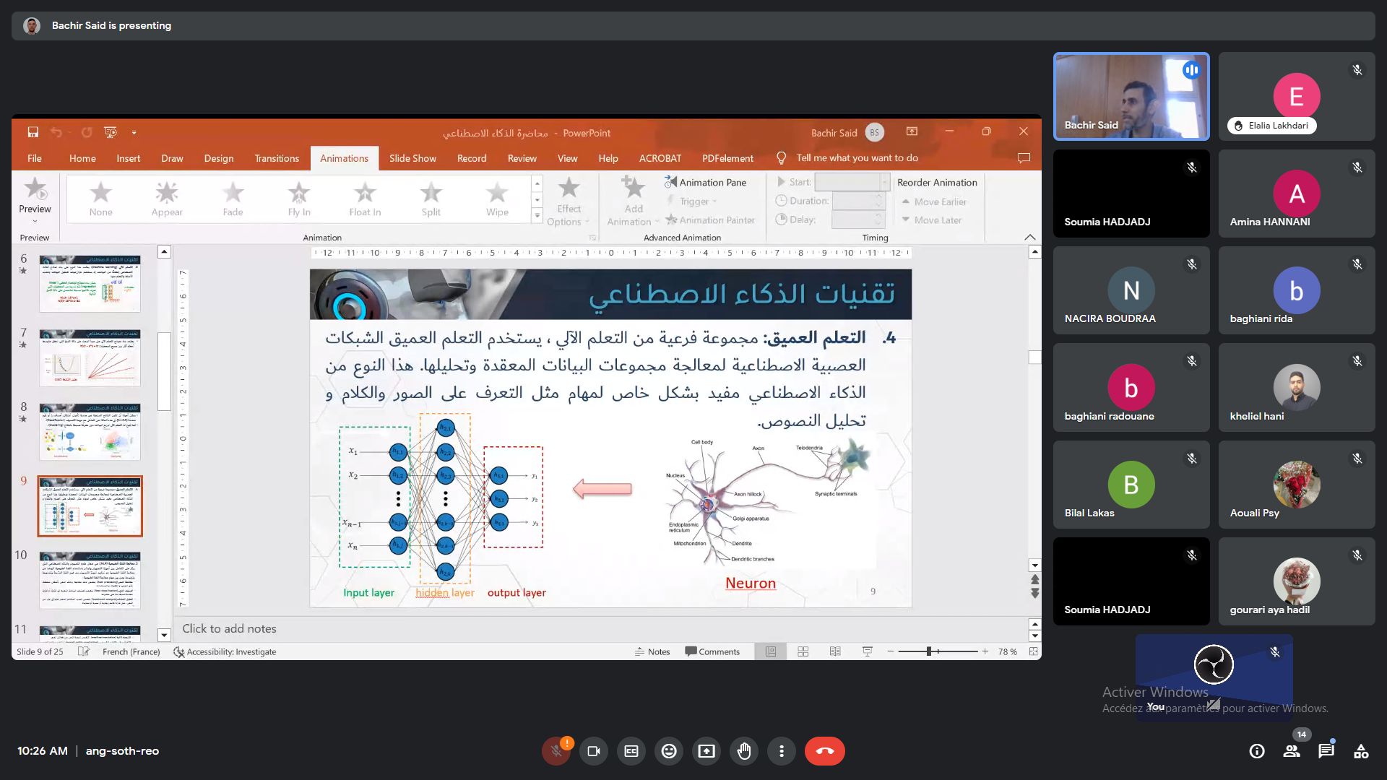The height and width of the screenshot is (780, 1387).
Task: Open more options three-dot menu
Action: coord(781,751)
